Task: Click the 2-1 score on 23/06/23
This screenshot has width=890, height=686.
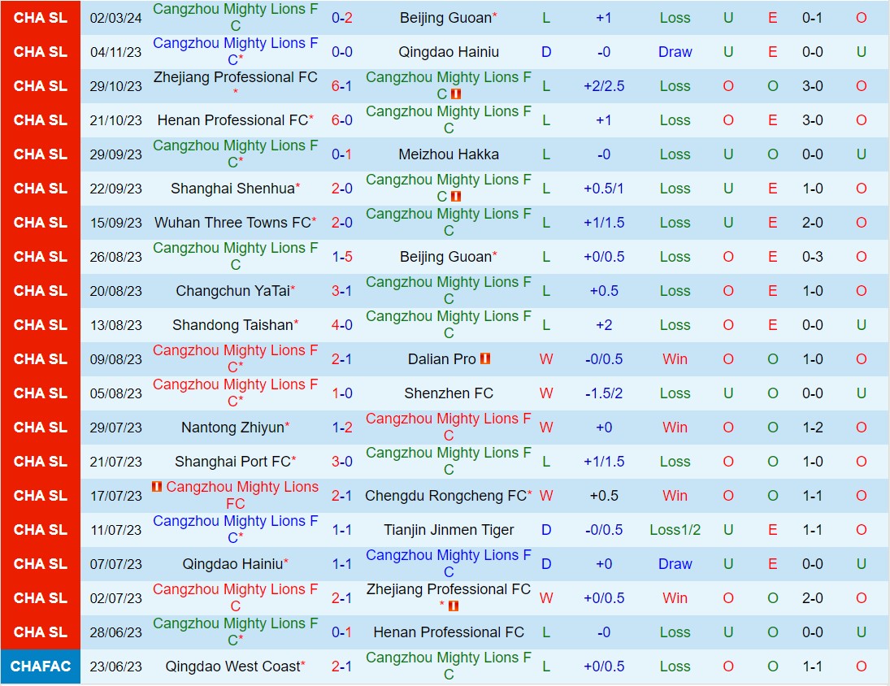Action: pyautogui.click(x=341, y=666)
